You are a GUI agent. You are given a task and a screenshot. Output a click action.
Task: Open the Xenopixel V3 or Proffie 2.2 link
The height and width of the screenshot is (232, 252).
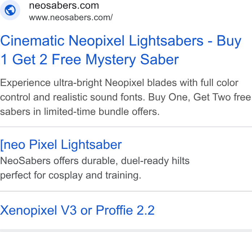(x=77, y=210)
